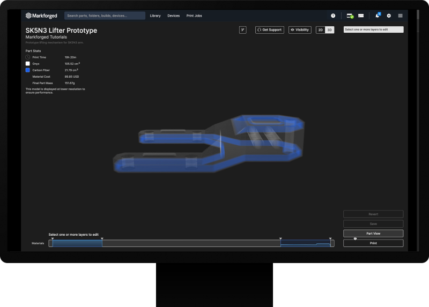Open the Markforged Tutorials folder link
Viewport: 429px width, 307px height.
click(46, 37)
